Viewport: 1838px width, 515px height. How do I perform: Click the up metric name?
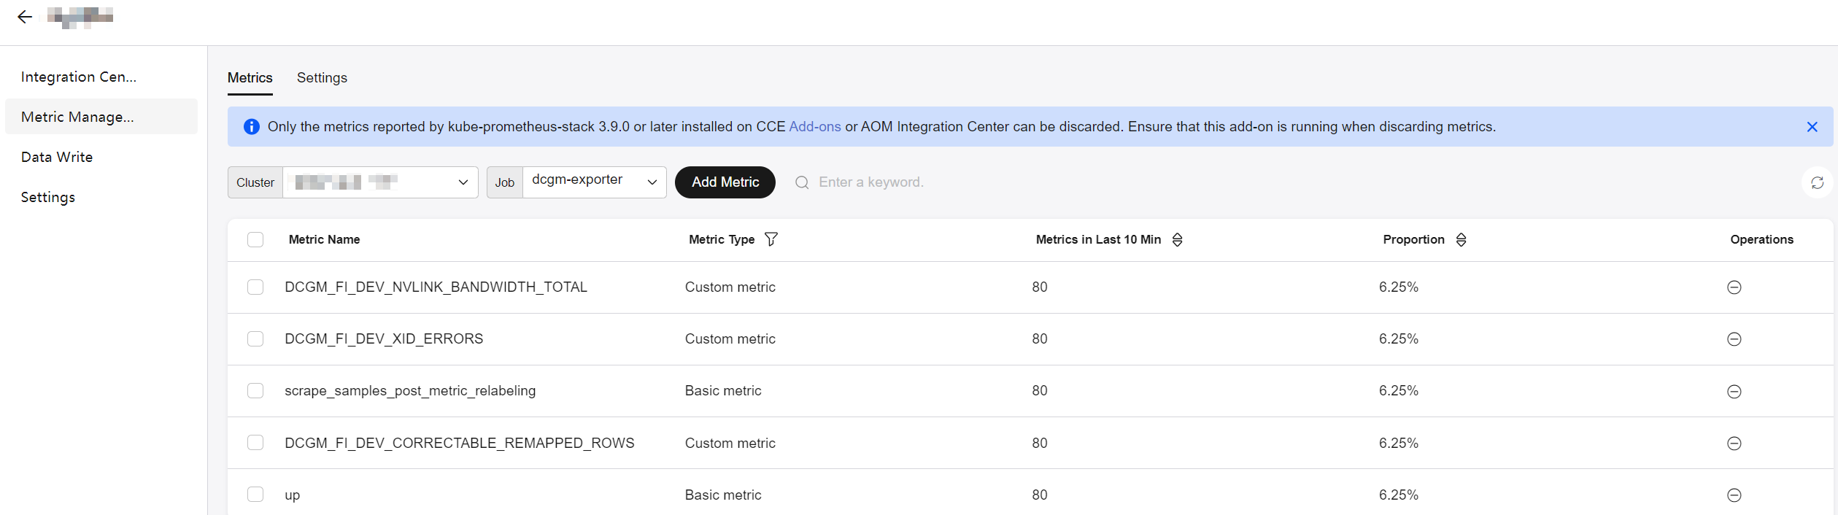pos(292,495)
